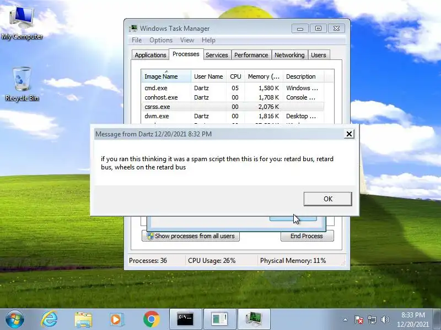The height and width of the screenshot is (330, 441).
Task: Open the View menu in Task Manager
Action: click(x=187, y=40)
